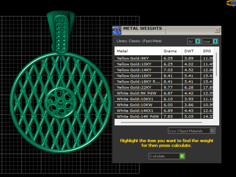The width and height of the screenshot is (236, 177).
Task: Sort by the Grams column header
Action: (x=172, y=51)
